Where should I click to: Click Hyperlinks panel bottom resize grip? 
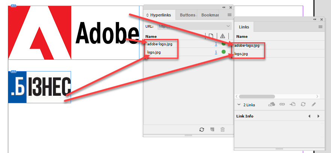188,135
